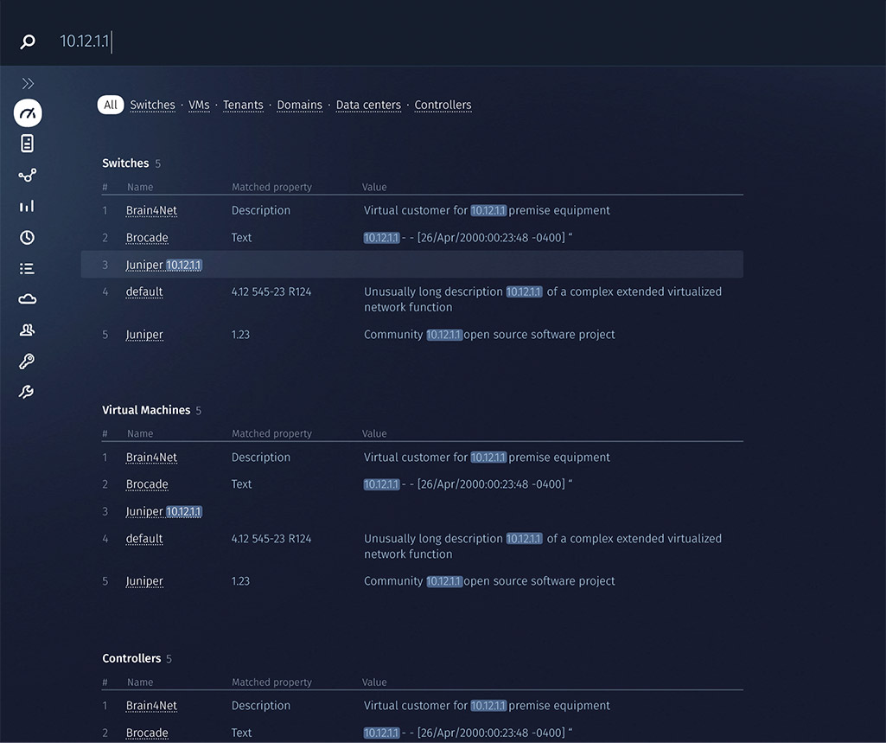Open the topology nodes icon
The height and width of the screenshot is (743, 886).
tap(28, 176)
